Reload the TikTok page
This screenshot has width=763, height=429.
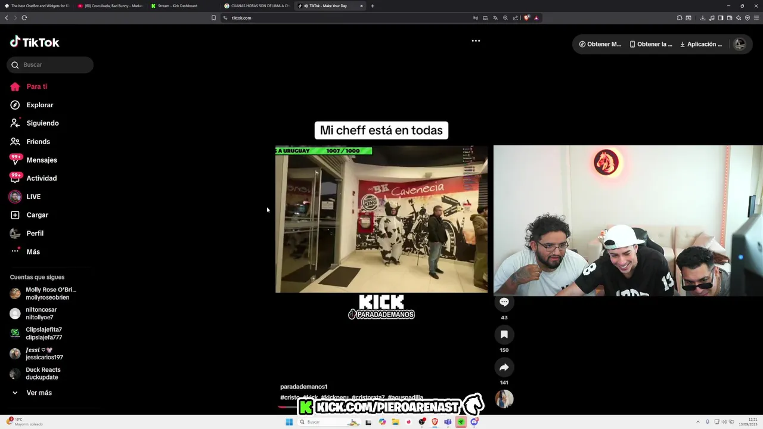pyautogui.click(x=24, y=18)
